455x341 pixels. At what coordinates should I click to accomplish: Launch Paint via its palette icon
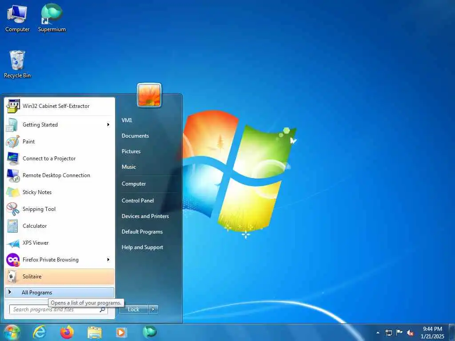(x=13, y=142)
